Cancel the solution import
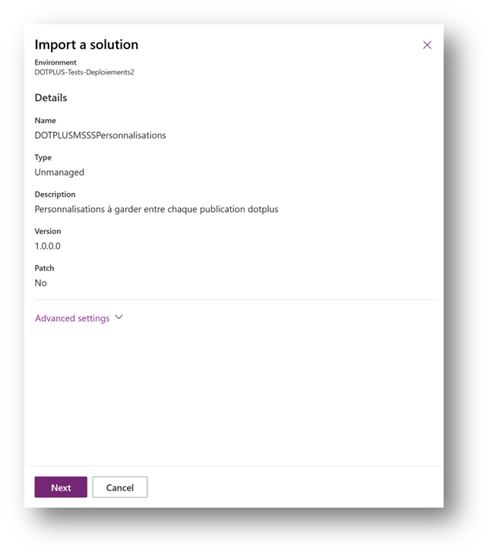The image size is (493, 557). coord(120,487)
